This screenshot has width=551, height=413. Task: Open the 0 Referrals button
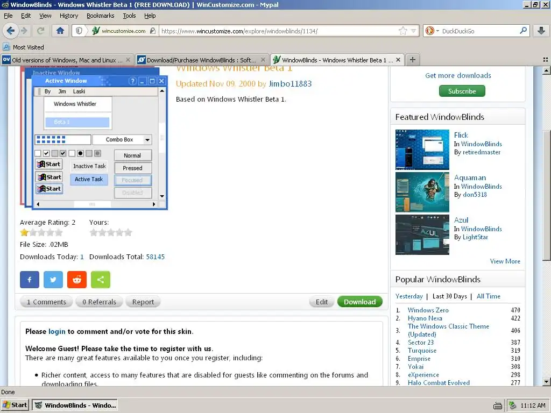point(99,302)
